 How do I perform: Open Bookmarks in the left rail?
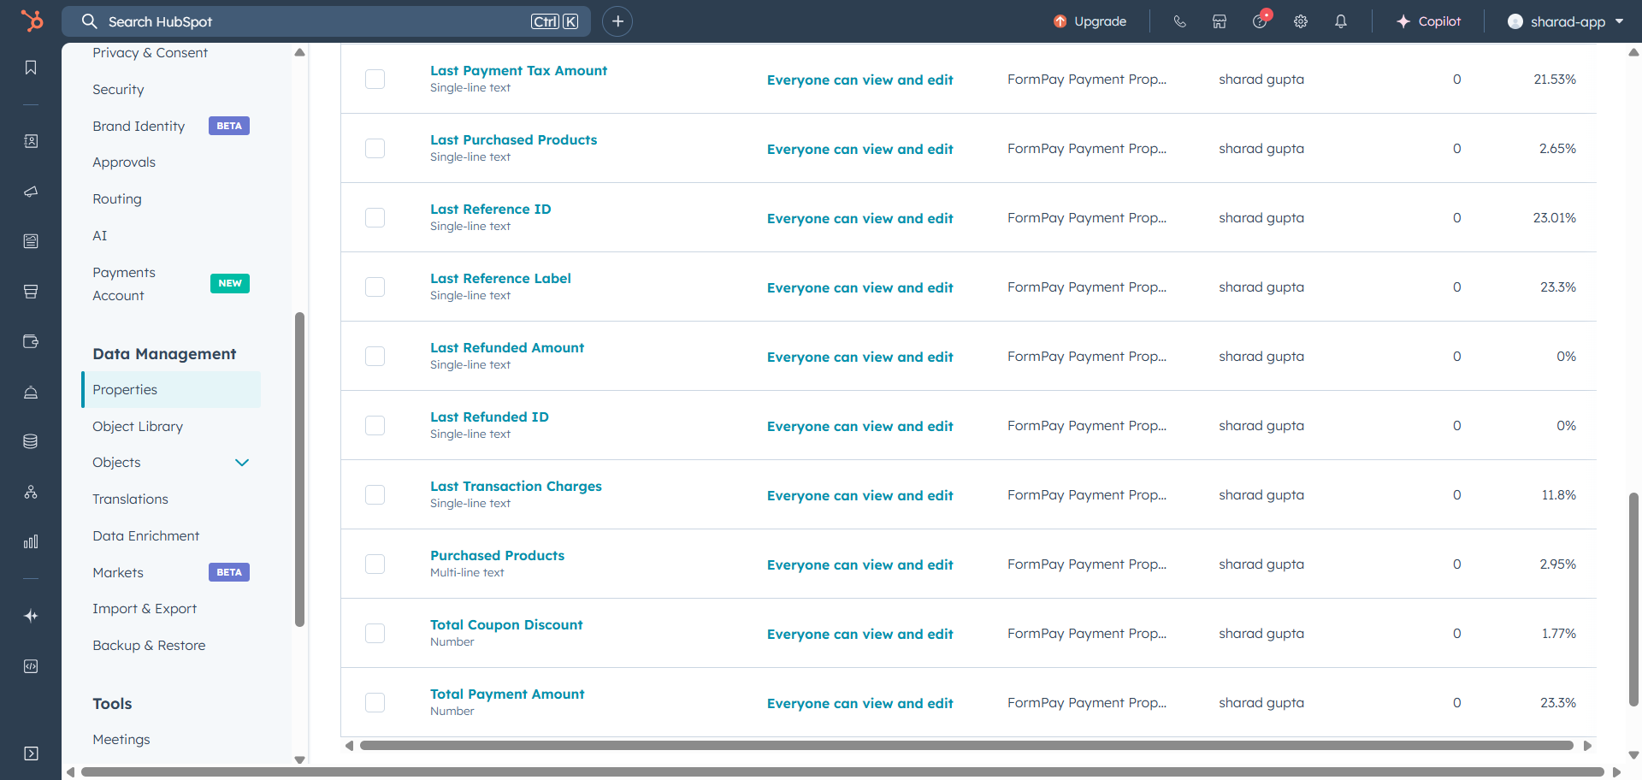[x=31, y=68]
